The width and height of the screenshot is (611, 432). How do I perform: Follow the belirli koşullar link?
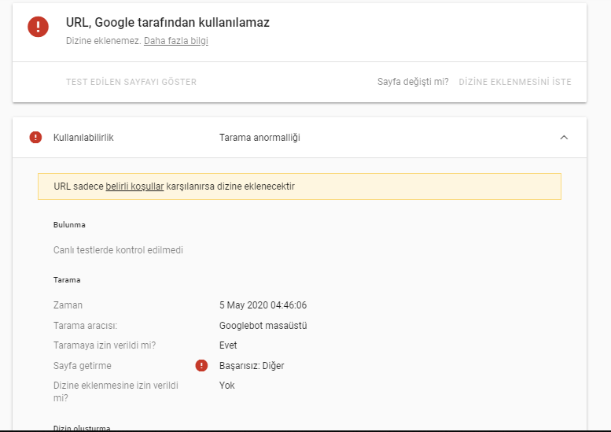134,186
